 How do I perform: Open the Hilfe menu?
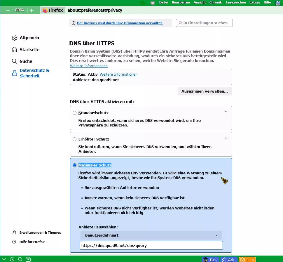click(x=267, y=2)
